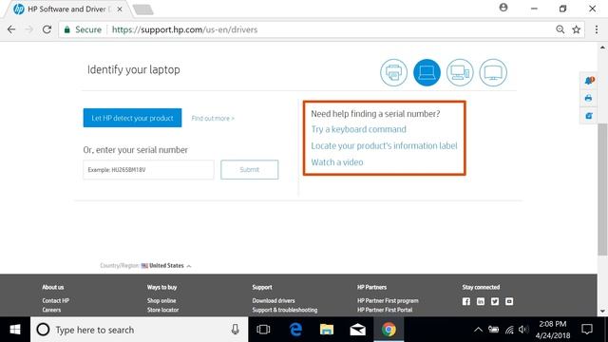Focus the serial number input field
The image size is (608, 342).
pos(148,170)
